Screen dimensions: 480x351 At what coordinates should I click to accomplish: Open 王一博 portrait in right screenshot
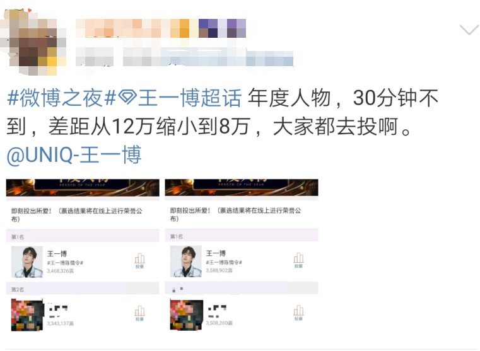click(186, 262)
